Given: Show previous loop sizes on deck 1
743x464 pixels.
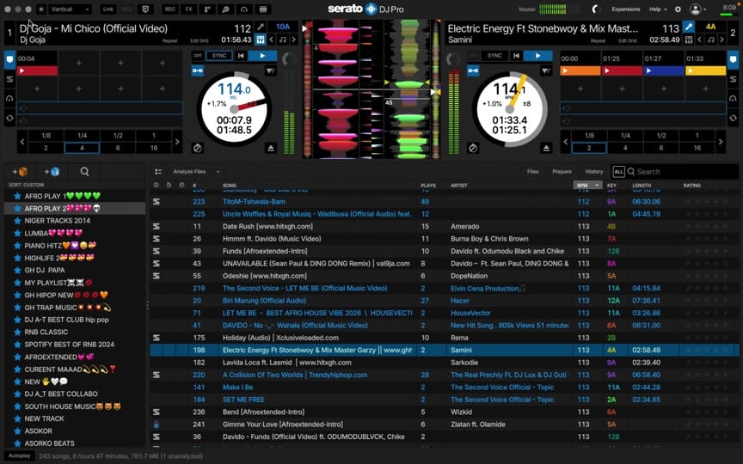Looking at the screenshot, I should pyautogui.click(x=22, y=142).
